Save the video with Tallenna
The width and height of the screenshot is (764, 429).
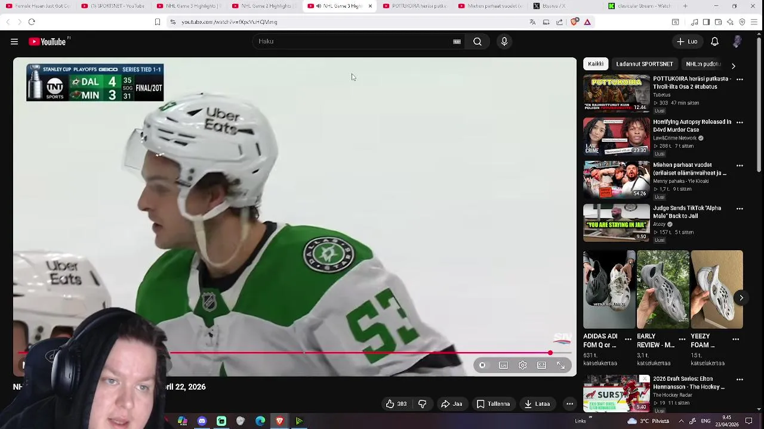(494, 404)
